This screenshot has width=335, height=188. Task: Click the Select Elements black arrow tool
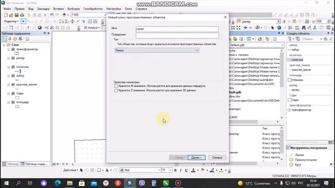point(272,28)
